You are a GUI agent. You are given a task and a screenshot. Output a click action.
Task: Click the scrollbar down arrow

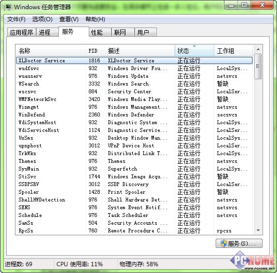pos(258,230)
